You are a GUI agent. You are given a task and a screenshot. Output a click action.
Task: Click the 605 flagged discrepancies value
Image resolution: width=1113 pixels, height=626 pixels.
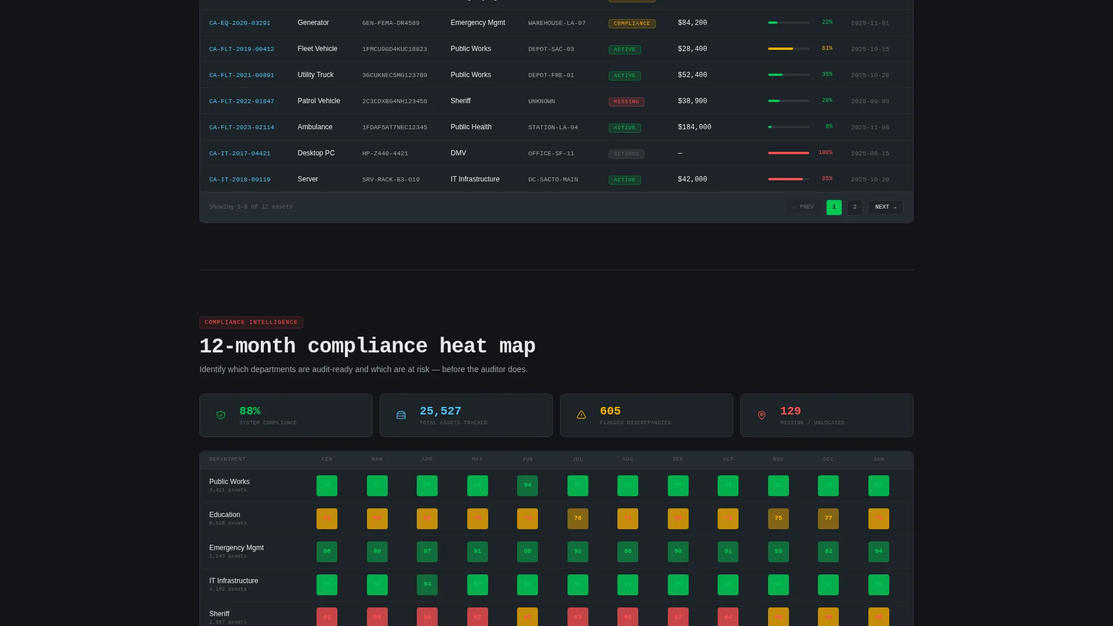click(610, 412)
